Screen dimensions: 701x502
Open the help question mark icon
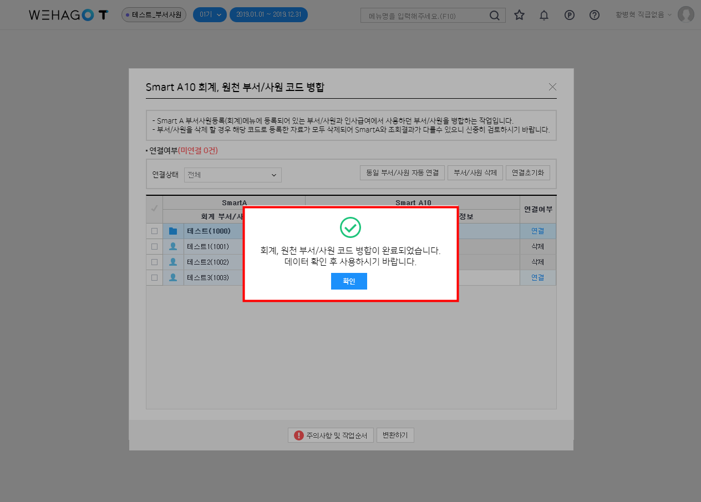(x=594, y=15)
